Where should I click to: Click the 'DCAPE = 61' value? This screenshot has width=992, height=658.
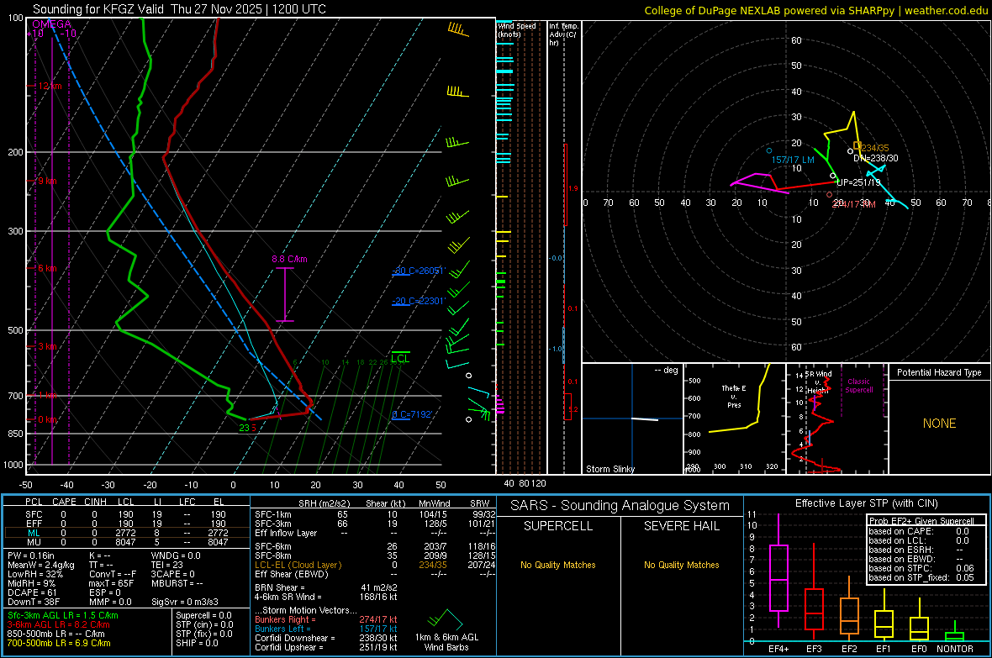pos(32,592)
